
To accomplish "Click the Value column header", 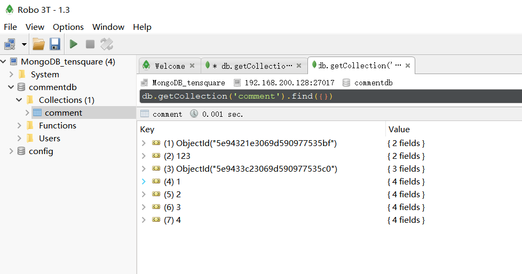I will click(399, 130).
